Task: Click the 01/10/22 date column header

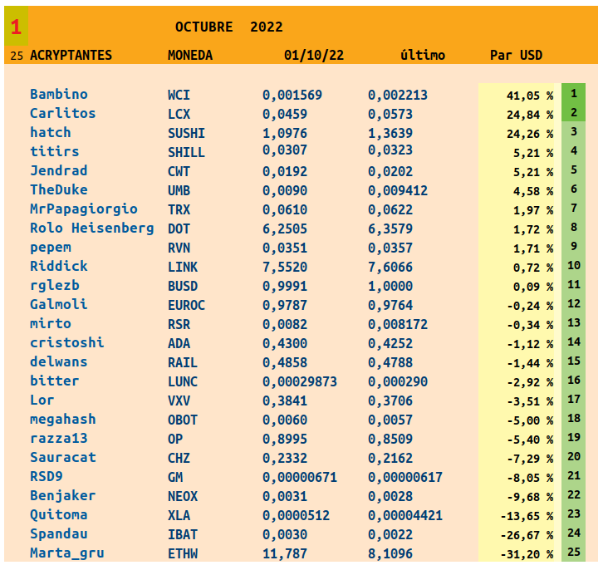Action: tap(313, 56)
